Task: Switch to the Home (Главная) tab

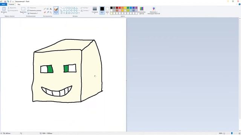Action: (11, 4)
